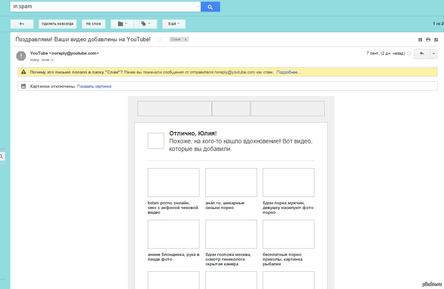444x289 pixels.
Task: Click the images-disabled picture icon
Action: pyautogui.click(x=24, y=86)
